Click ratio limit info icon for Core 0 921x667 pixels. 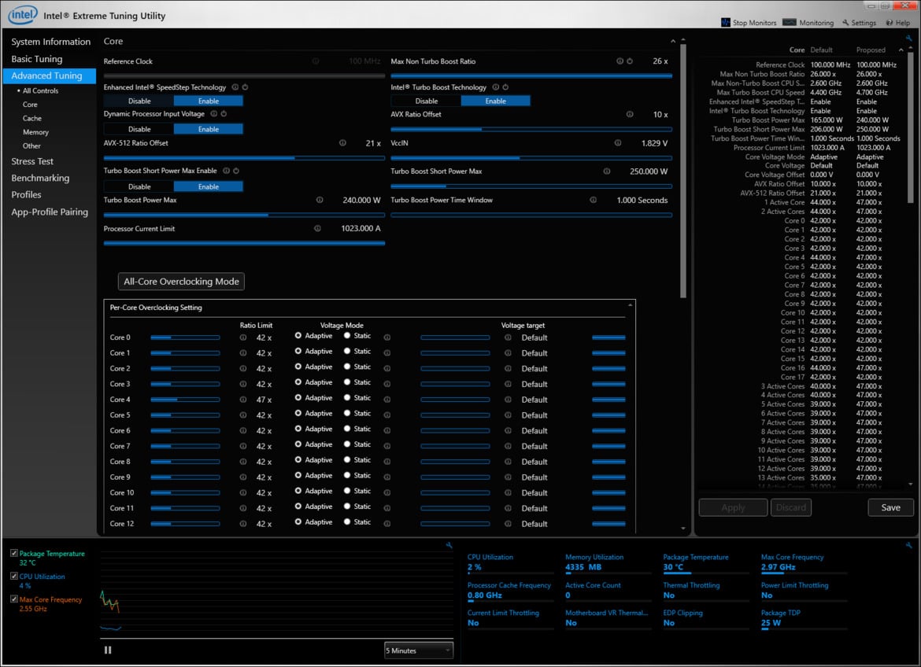[x=243, y=337]
